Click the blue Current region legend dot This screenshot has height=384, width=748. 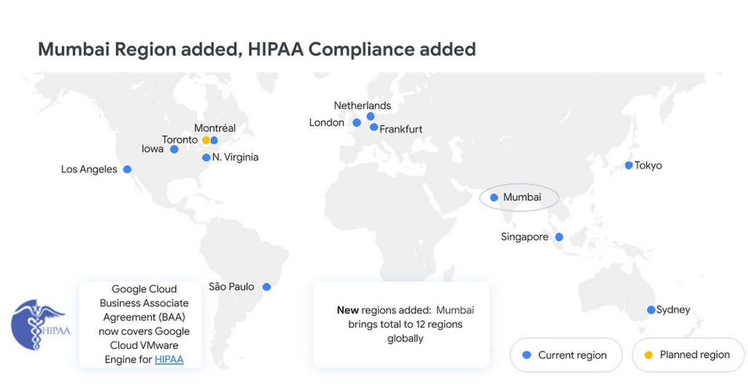(x=526, y=355)
